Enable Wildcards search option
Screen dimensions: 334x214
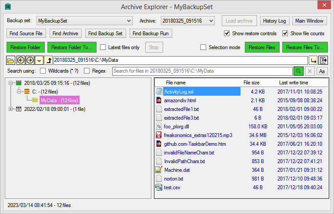click(x=43, y=71)
